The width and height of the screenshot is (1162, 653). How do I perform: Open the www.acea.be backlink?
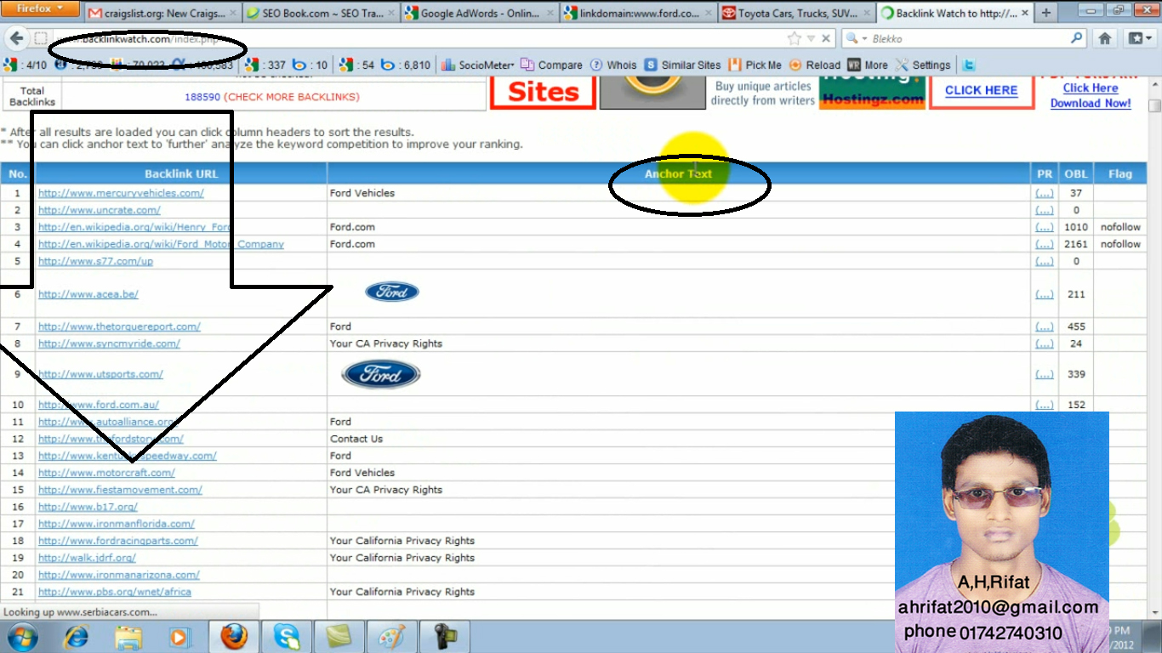[x=88, y=294]
